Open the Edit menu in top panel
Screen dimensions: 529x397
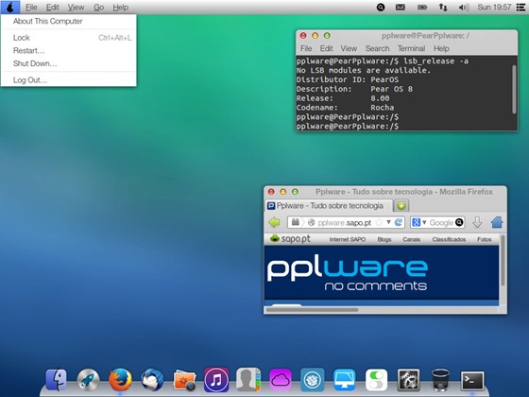coord(52,8)
